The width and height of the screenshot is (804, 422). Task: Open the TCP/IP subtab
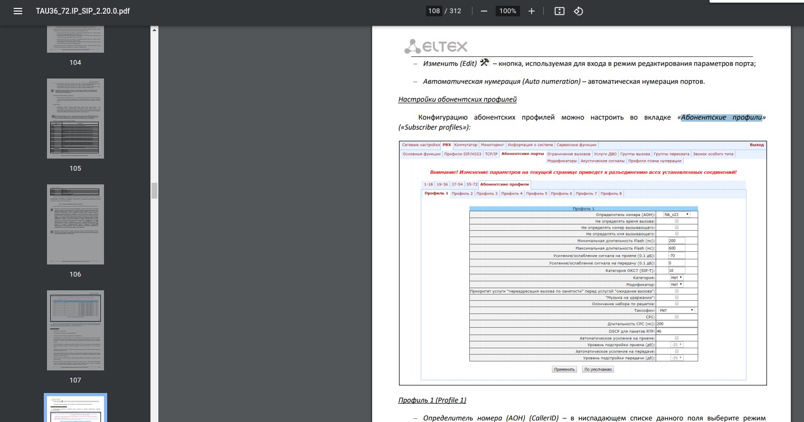pos(491,154)
